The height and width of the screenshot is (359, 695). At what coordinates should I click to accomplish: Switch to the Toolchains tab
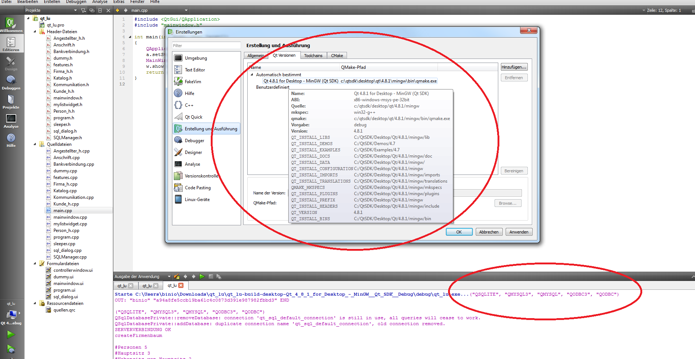pyautogui.click(x=313, y=56)
